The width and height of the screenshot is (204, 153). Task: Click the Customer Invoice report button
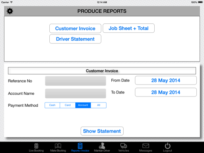tap(75, 28)
